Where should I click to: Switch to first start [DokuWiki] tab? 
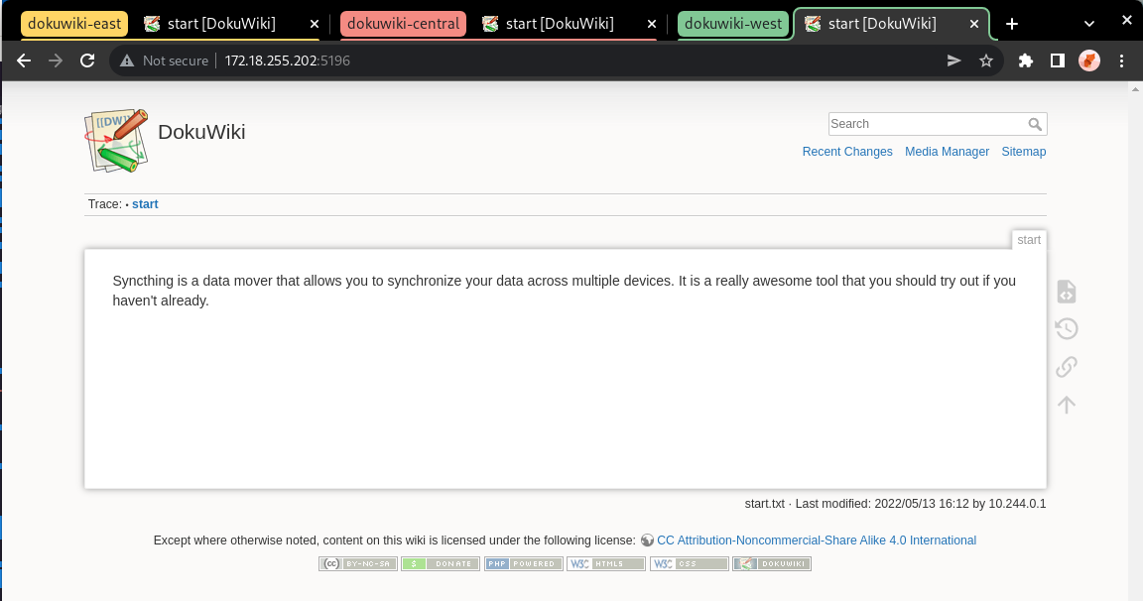tap(220, 24)
